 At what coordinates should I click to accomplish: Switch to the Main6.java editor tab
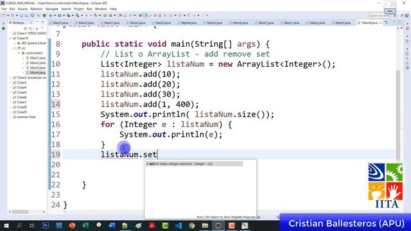click(240, 23)
